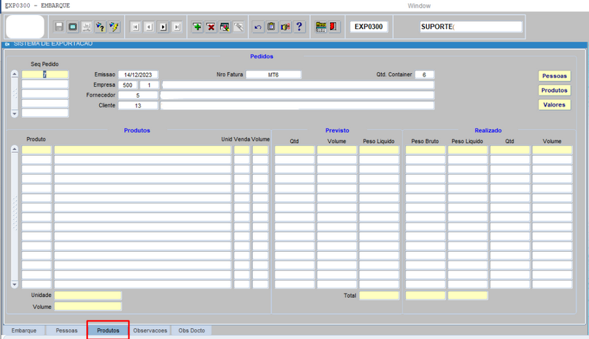Click the red exit door icon

coord(334,27)
